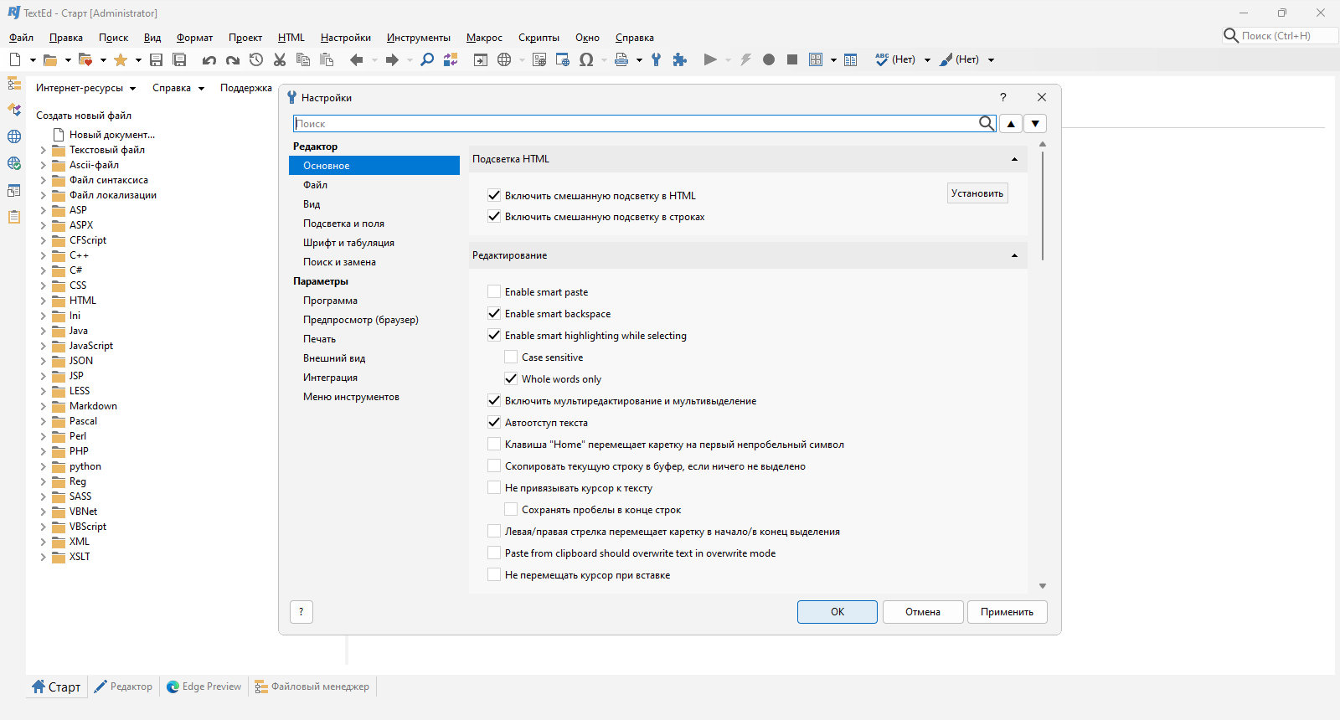
Task: Enable the smart paste checkbox
Action: [494, 291]
